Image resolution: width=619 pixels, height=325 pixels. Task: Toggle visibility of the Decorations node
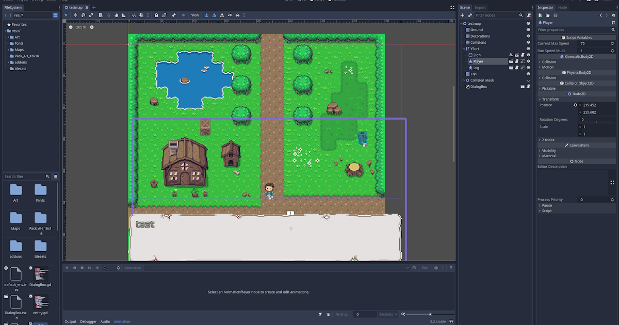[x=528, y=36]
